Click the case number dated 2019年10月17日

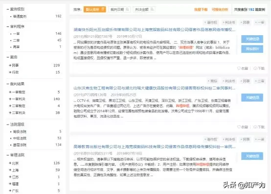coord(93,37)
